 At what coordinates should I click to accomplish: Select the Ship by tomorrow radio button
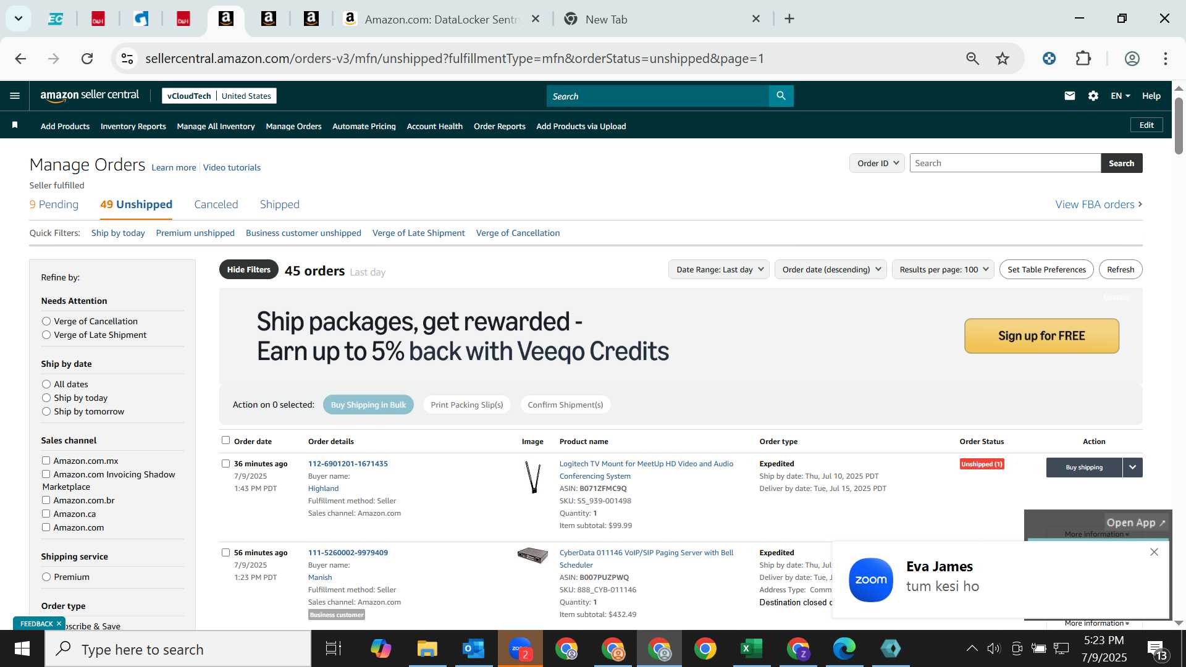pyautogui.click(x=46, y=411)
